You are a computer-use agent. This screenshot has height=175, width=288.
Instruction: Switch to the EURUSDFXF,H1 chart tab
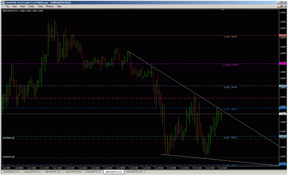(x=94, y=172)
